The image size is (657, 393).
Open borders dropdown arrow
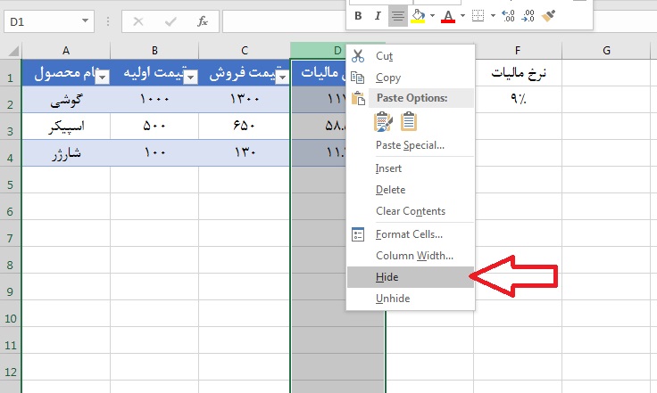point(493,16)
